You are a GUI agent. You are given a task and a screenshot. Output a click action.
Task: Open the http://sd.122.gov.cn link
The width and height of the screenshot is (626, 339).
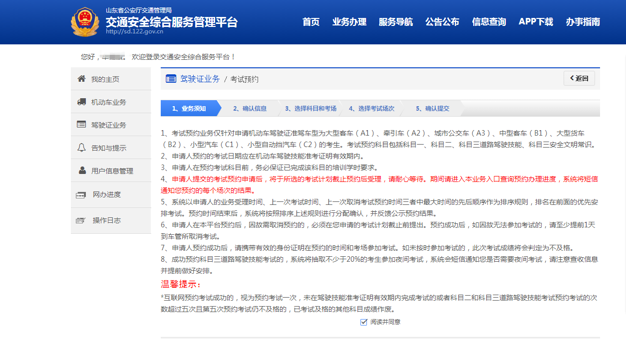(x=134, y=31)
